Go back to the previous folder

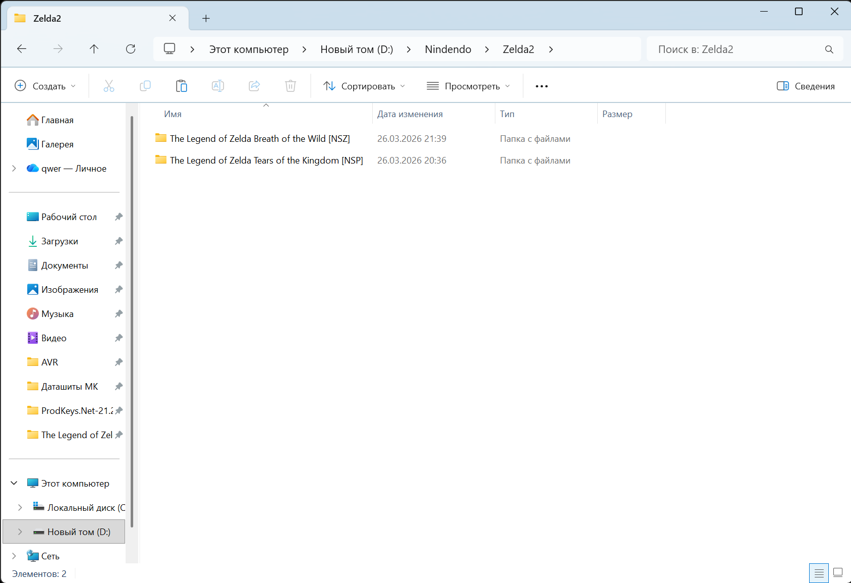point(22,49)
